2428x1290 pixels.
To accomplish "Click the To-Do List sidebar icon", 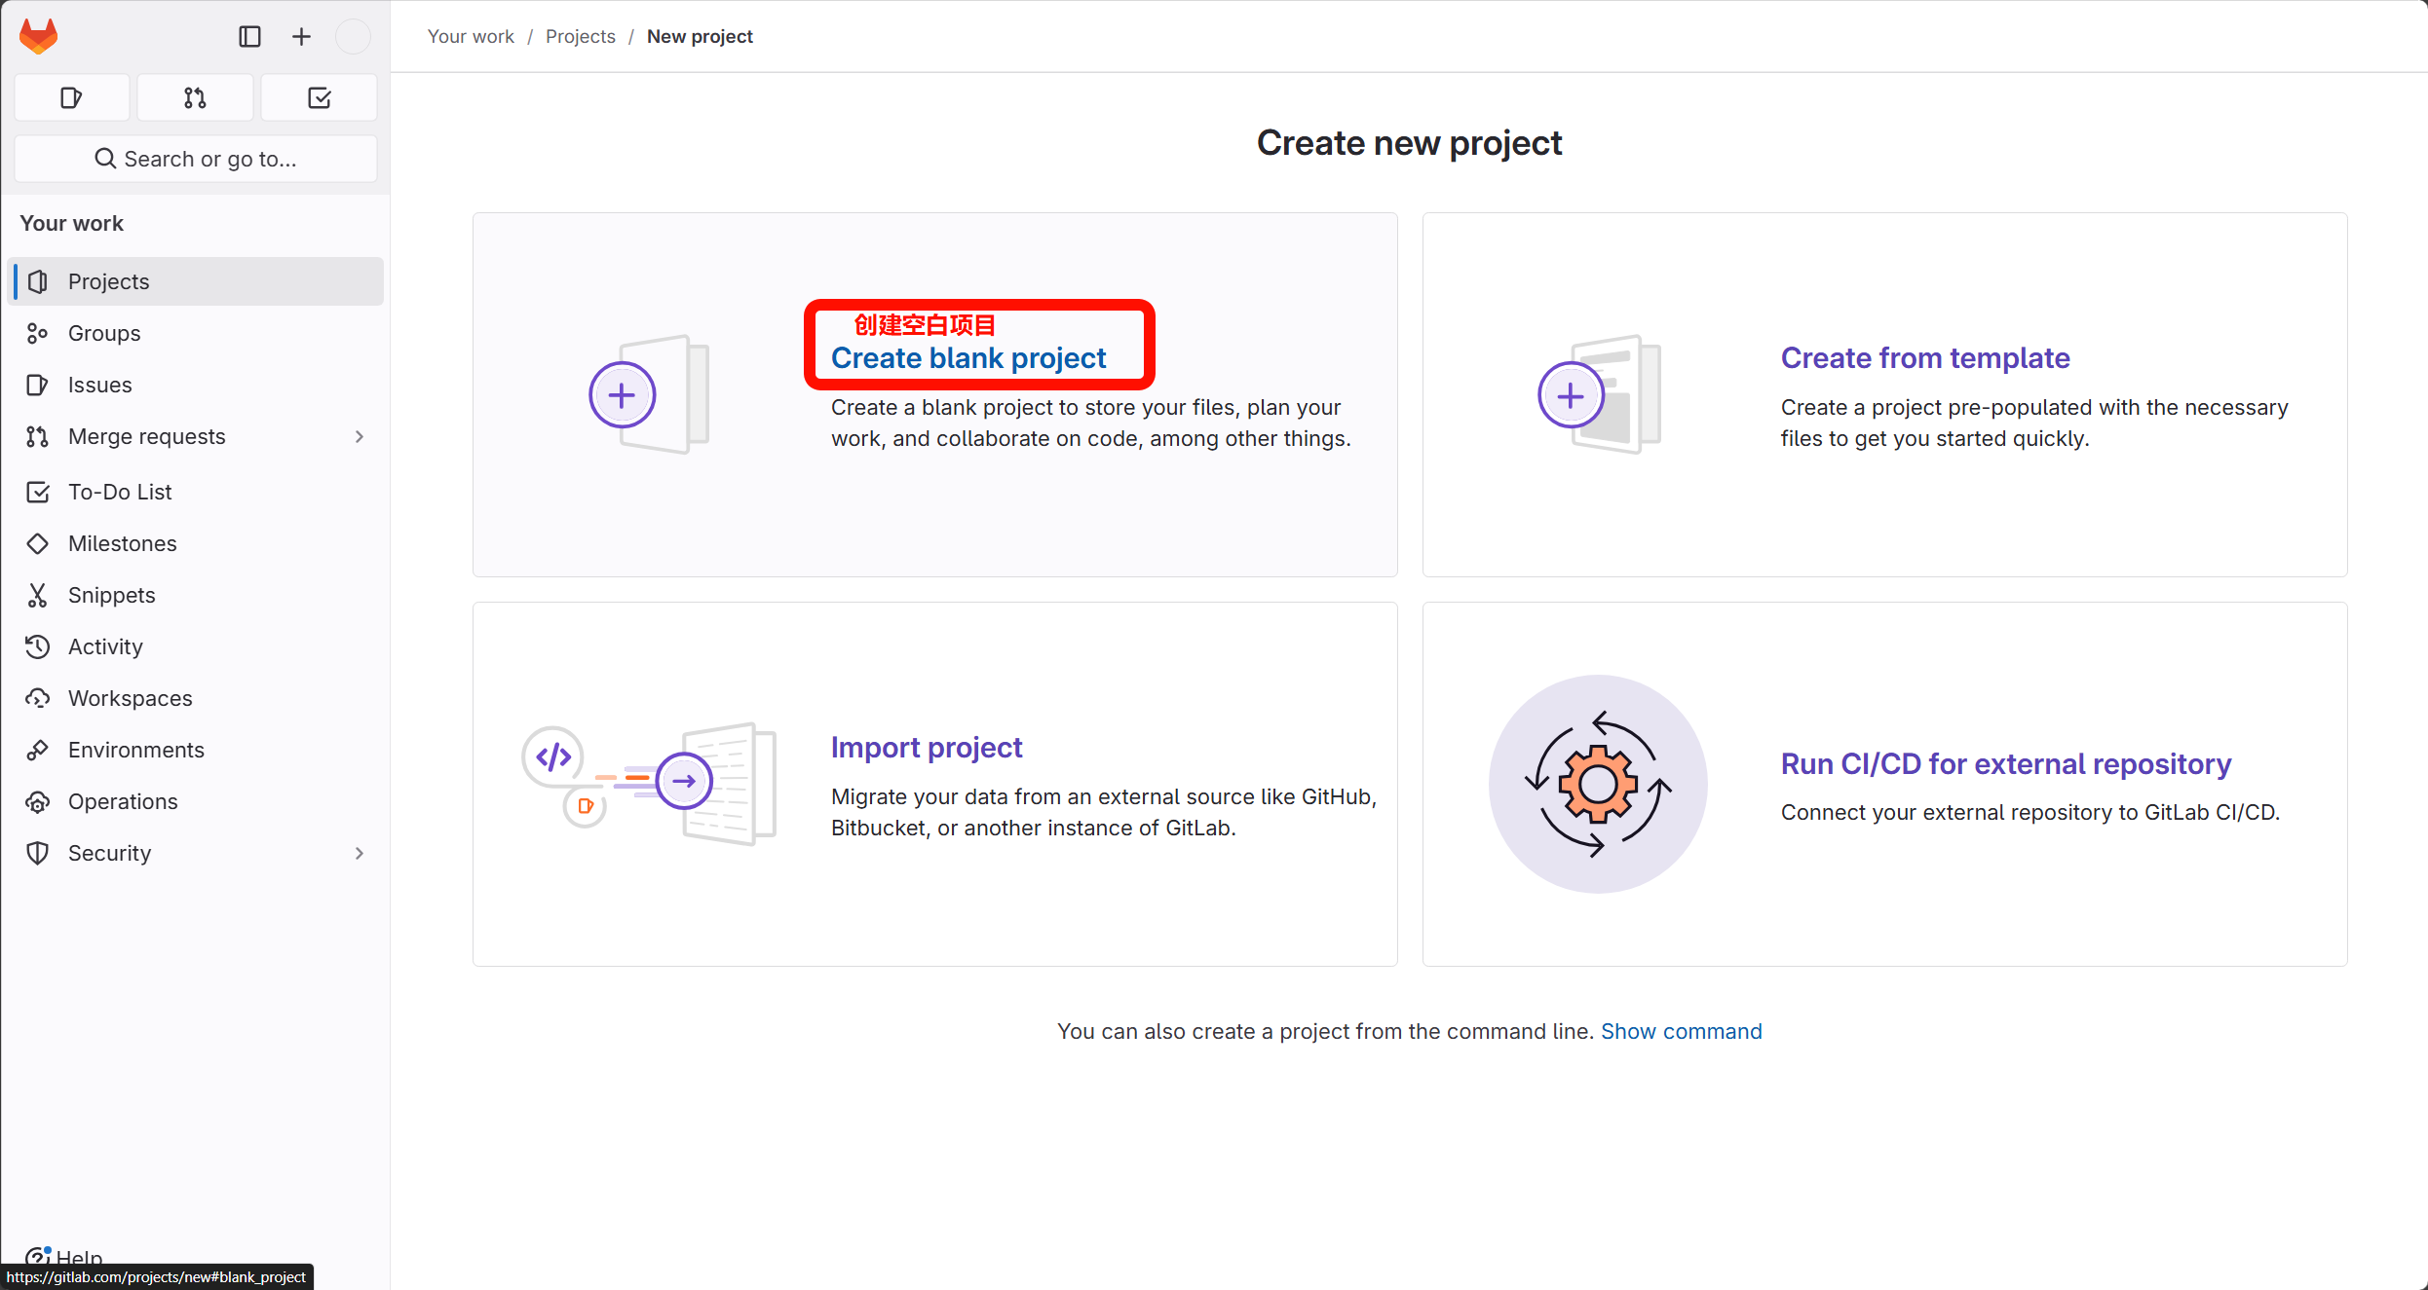I will (x=38, y=492).
